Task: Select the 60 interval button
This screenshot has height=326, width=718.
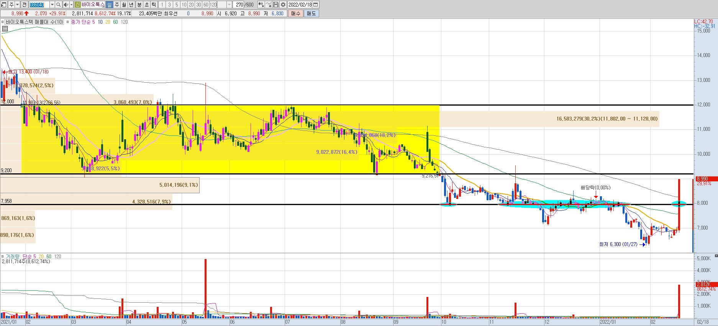Action: 206,5
